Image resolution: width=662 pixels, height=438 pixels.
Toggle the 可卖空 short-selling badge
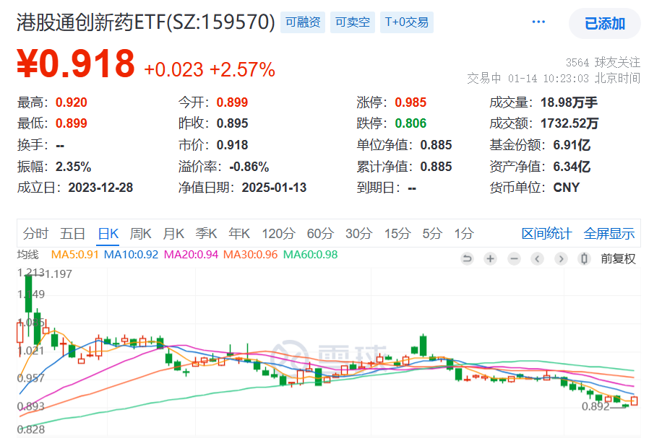point(352,22)
